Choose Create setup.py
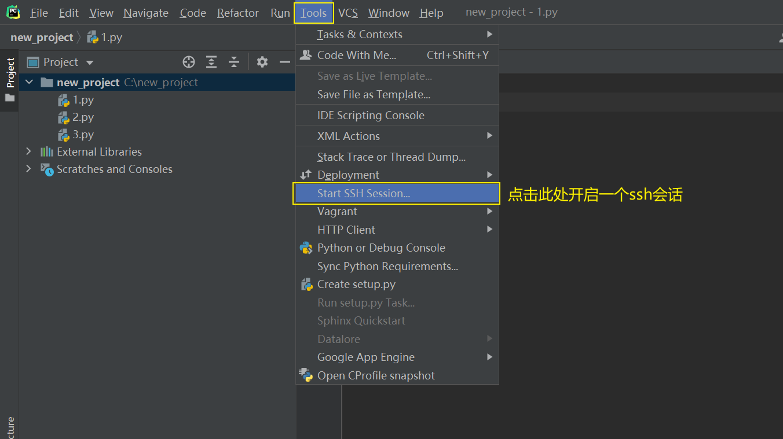This screenshot has height=439, width=783. 397,284
